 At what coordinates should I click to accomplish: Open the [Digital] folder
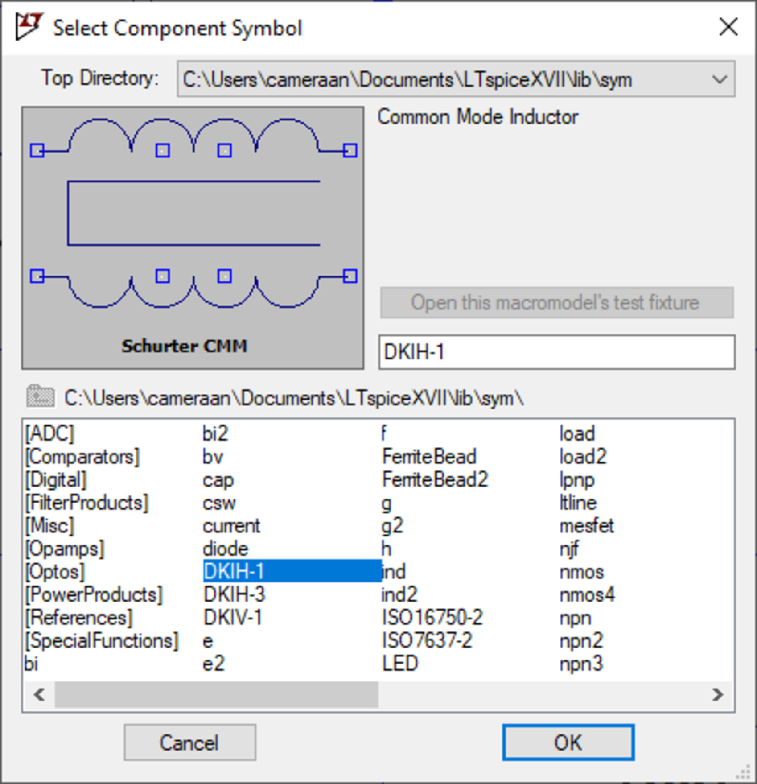pyautogui.click(x=56, y=480)
